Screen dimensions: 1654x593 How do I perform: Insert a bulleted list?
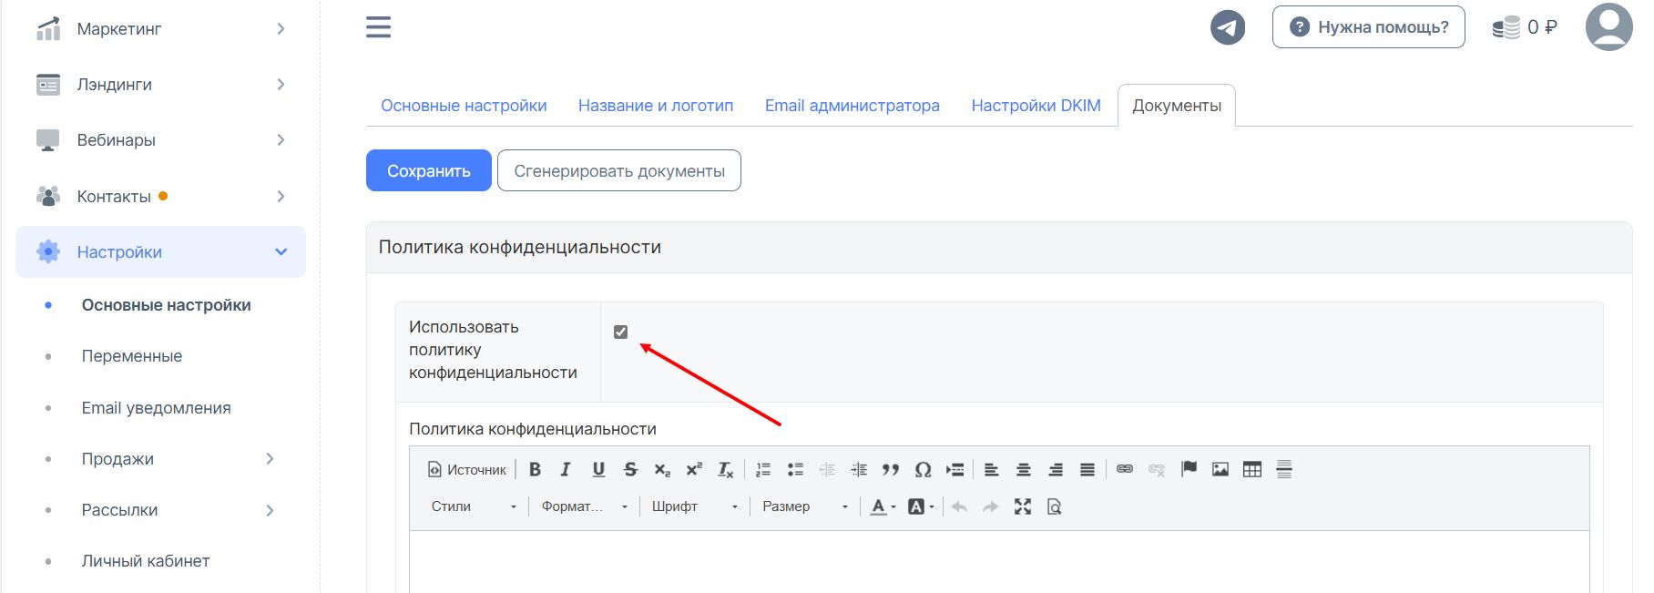tap(795, 469)
